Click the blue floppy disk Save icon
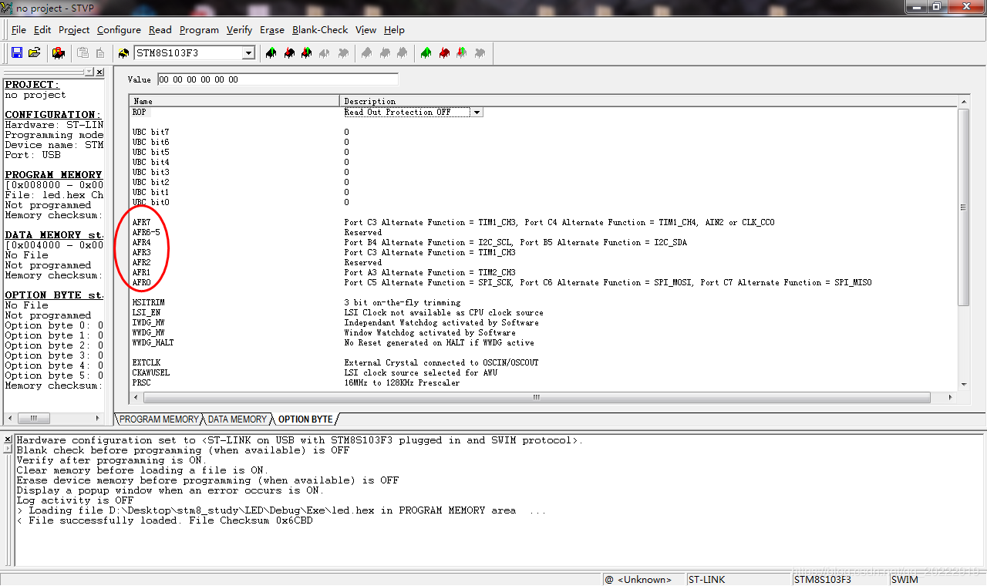This screenshot has height=586, width=987. 17,53
